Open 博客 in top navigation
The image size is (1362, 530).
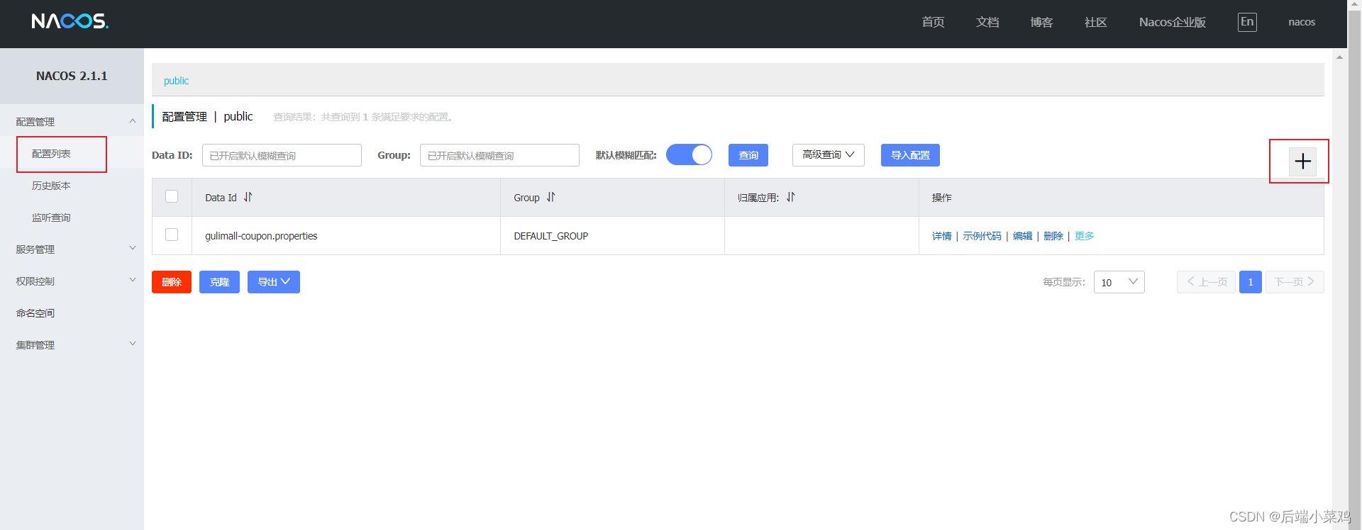coord(1041,22)
